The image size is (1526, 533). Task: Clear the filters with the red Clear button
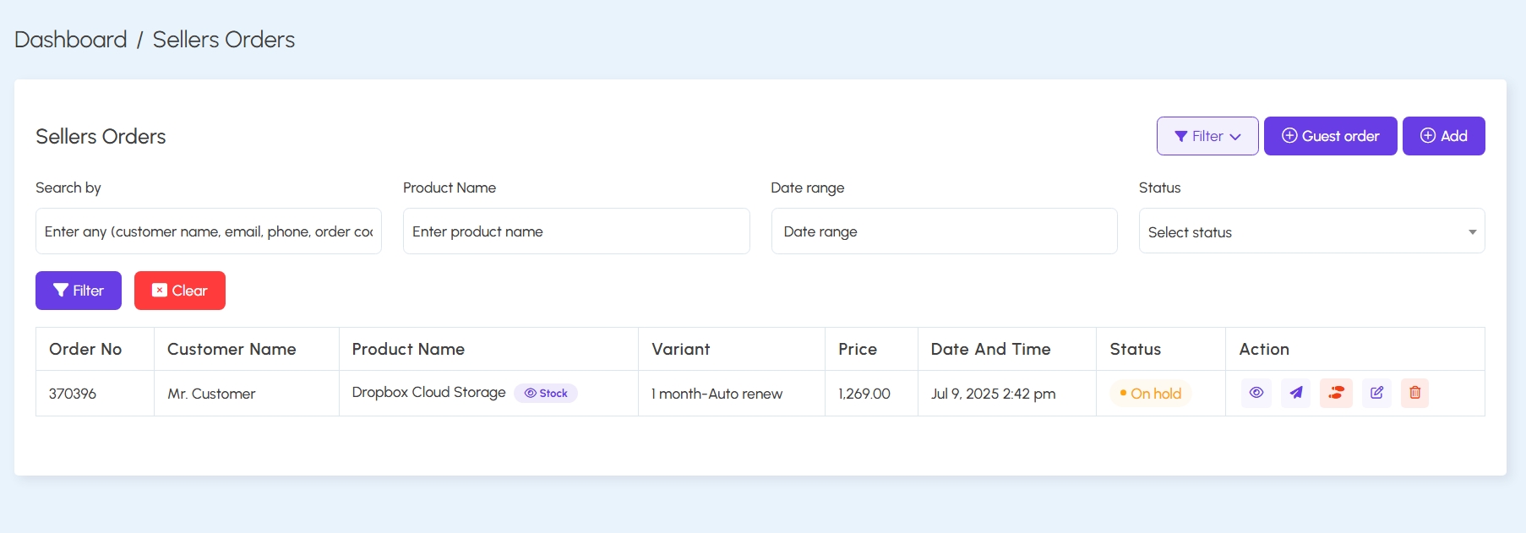coord(180,291)
